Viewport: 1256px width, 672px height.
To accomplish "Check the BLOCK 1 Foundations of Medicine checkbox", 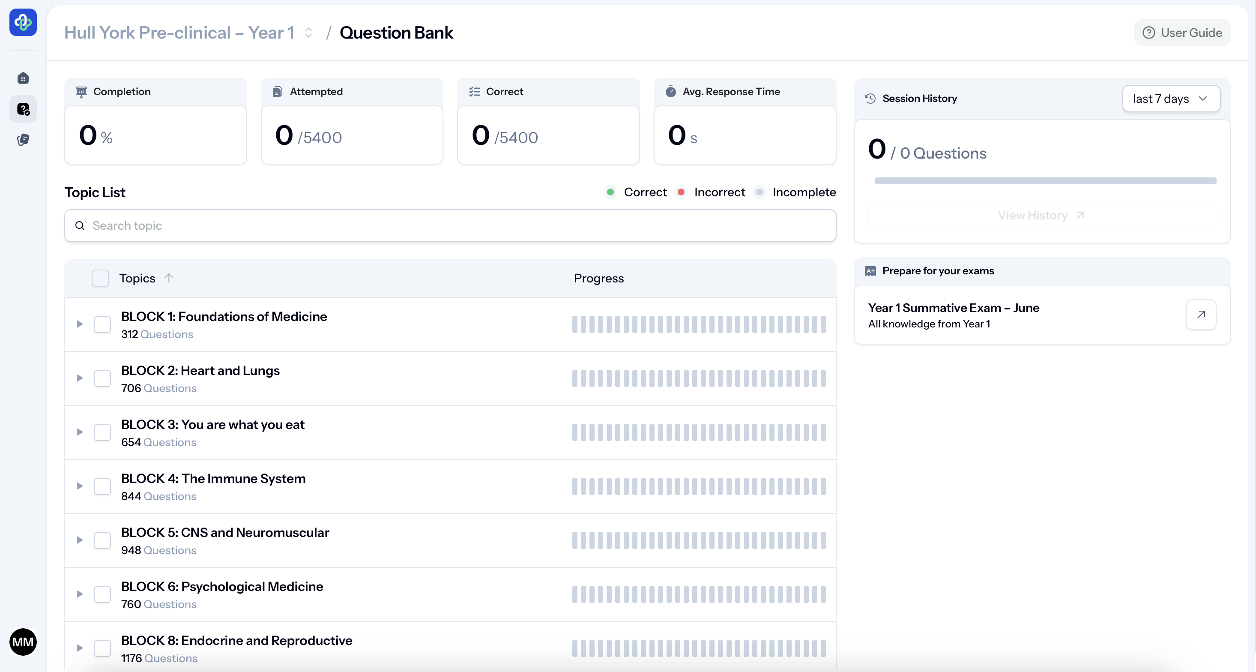I will pyautogui.click(x=102, y=324).
